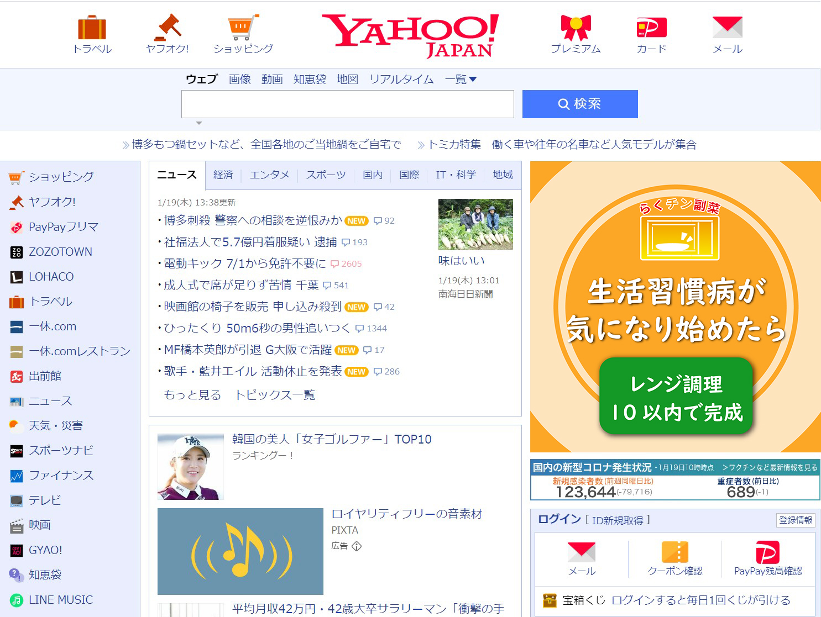Click the ad info icon next to 広告
This screenshot has height=617, width=821.
pos(357,546)
